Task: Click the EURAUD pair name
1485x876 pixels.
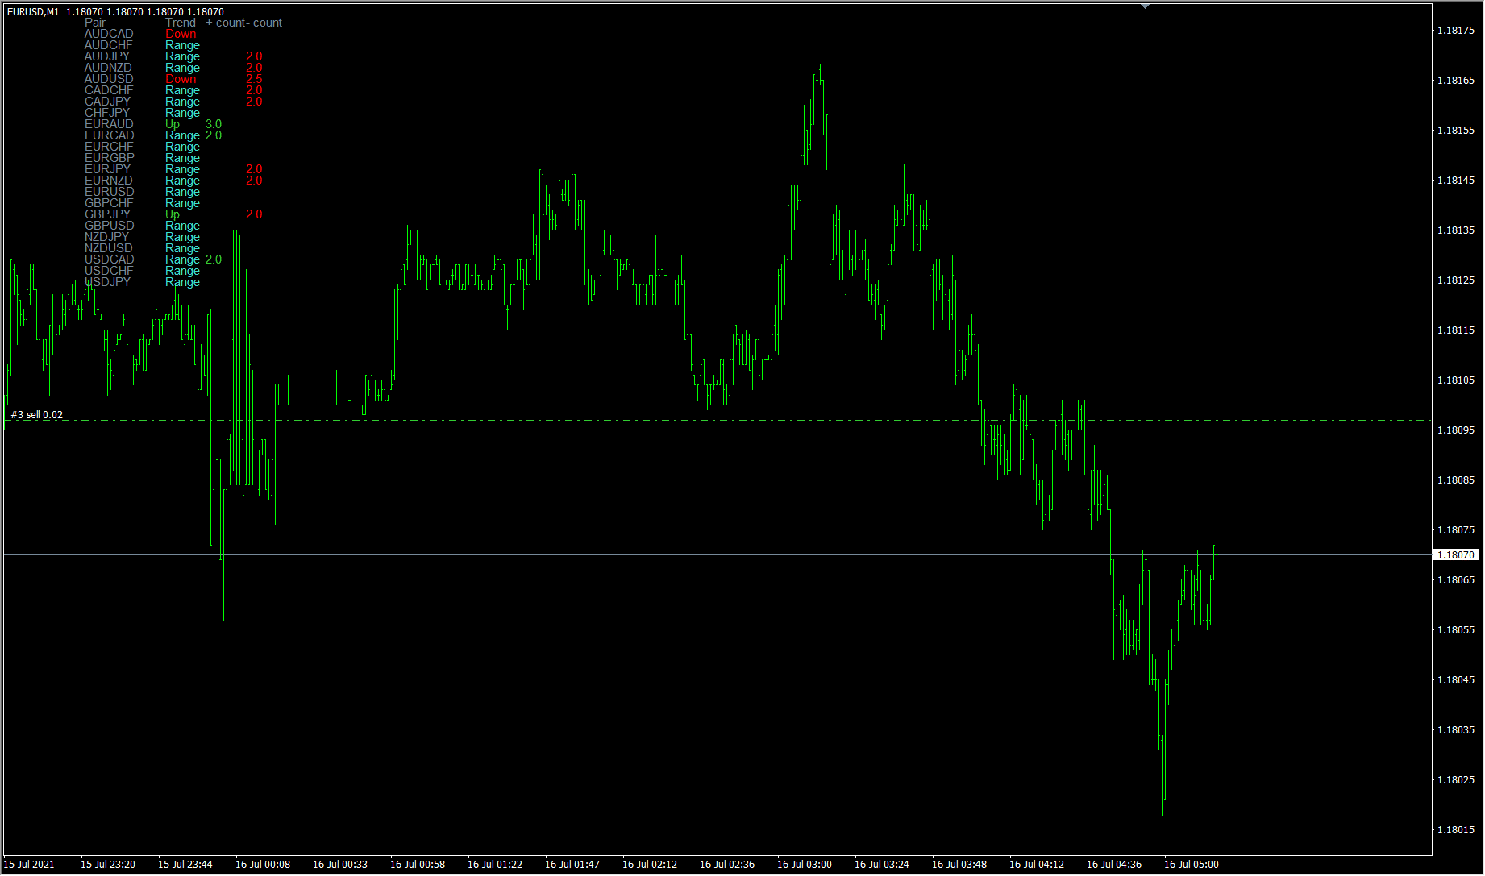Action: tap(109, 124)
